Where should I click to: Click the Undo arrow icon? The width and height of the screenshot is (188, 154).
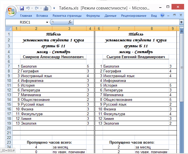(x=28, y=8)
